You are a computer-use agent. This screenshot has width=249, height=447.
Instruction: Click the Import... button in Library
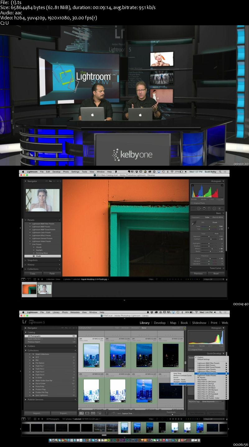(37, 413)
